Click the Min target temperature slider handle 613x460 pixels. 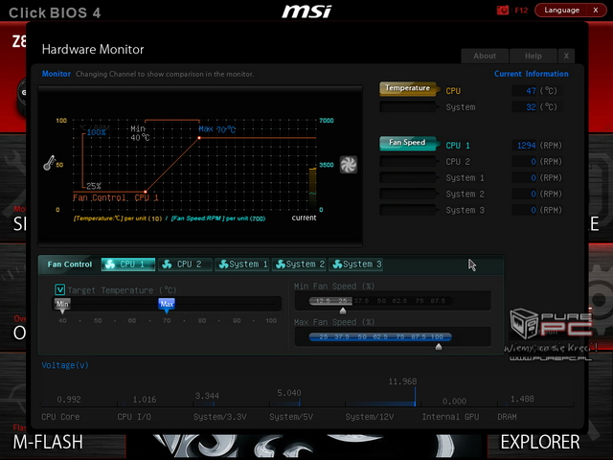pyautogui.click(x=62, y=306)
